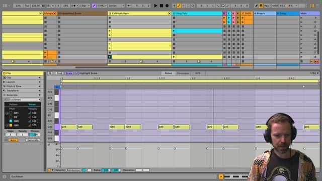
Task: Click the velocity Randomize button
Action: point(73,170)
